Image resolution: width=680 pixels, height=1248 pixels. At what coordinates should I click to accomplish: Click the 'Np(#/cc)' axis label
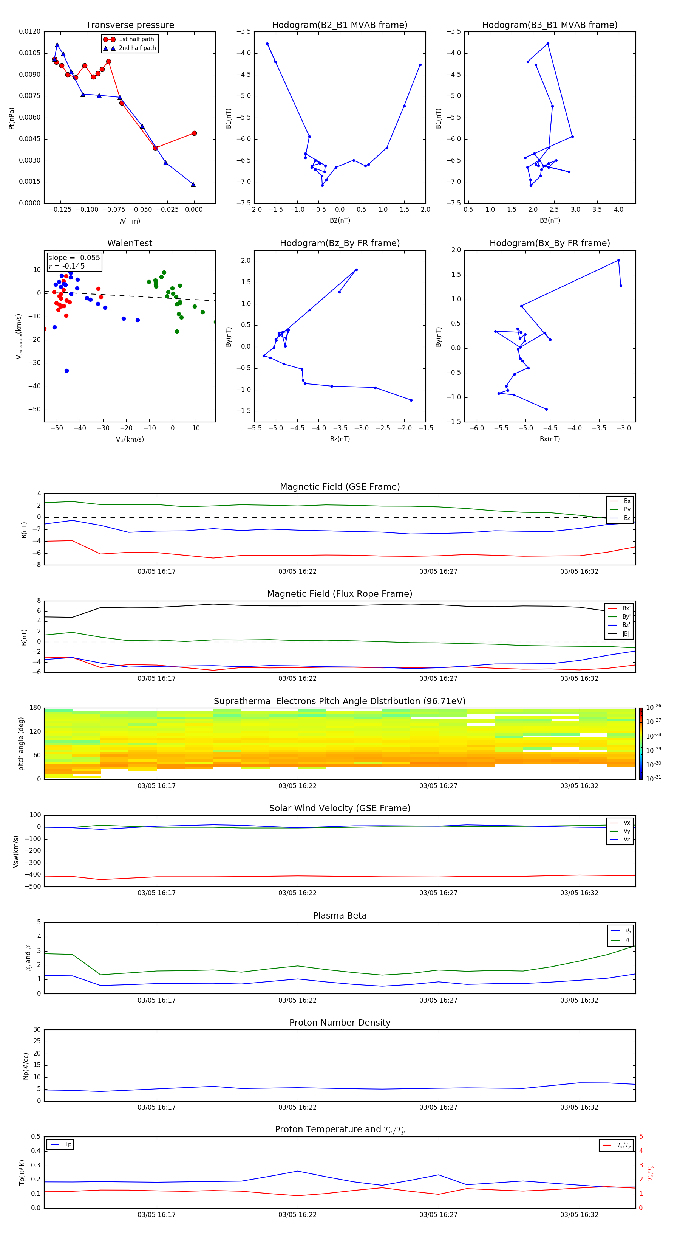(26, 1066)
